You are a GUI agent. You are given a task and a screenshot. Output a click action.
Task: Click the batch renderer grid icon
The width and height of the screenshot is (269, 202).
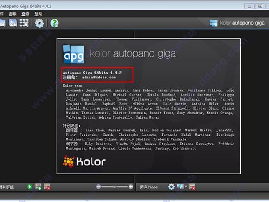(x=24, y=23)
